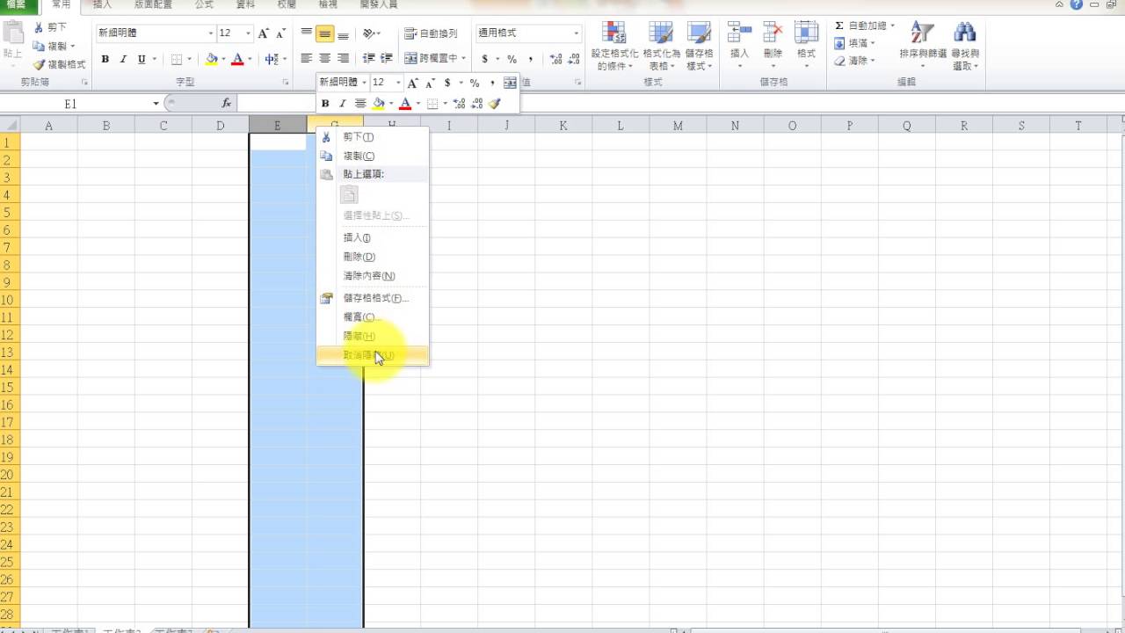Image resolution: width=1125 pixels, height=633 pixels.
Task: Increase font size in the ribbon
Action: coord(264,33)
